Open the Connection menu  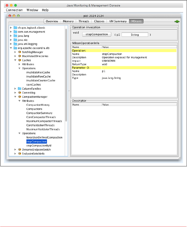point(14,10)
